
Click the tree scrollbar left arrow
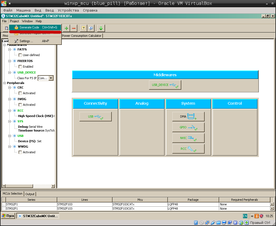point(4,186)
